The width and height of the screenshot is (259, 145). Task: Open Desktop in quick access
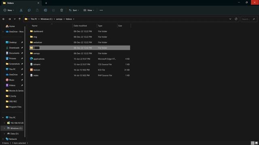click(x=11, y=42)
